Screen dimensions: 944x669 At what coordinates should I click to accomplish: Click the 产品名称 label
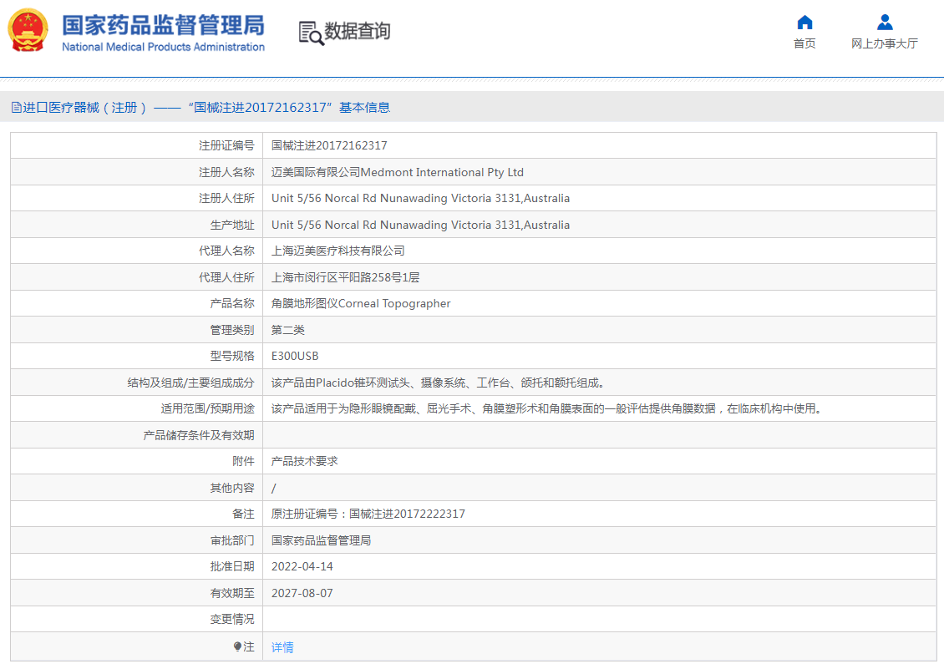point(231,303)
